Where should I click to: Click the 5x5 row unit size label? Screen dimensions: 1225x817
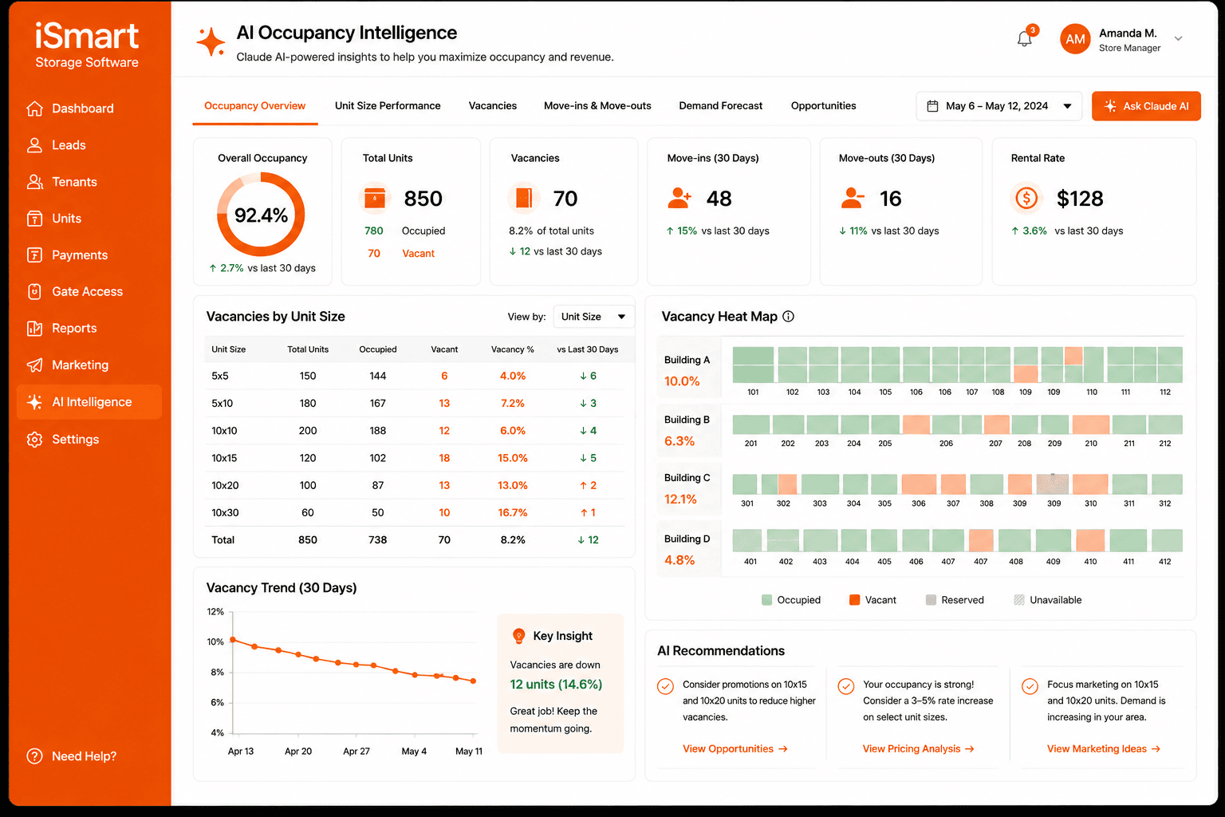220,376
